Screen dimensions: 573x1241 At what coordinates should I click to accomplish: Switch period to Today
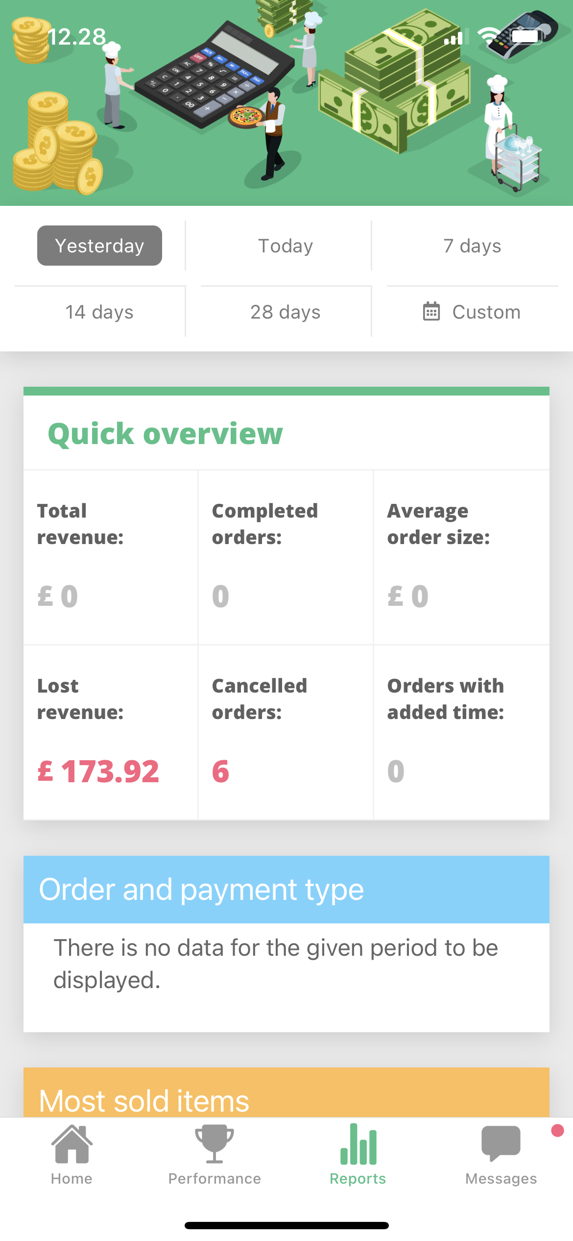point(286,246)
